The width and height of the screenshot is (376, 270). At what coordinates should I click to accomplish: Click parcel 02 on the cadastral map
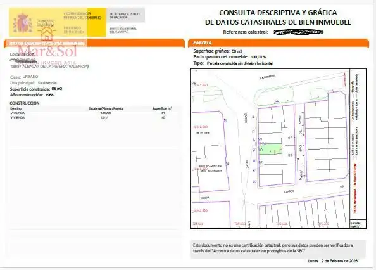[x=290, y=138]
